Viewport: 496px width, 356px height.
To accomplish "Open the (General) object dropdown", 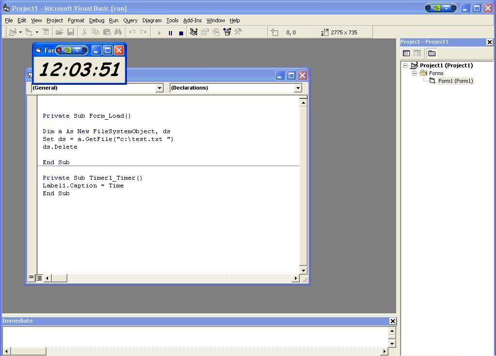I will click(x=159, y=88).
